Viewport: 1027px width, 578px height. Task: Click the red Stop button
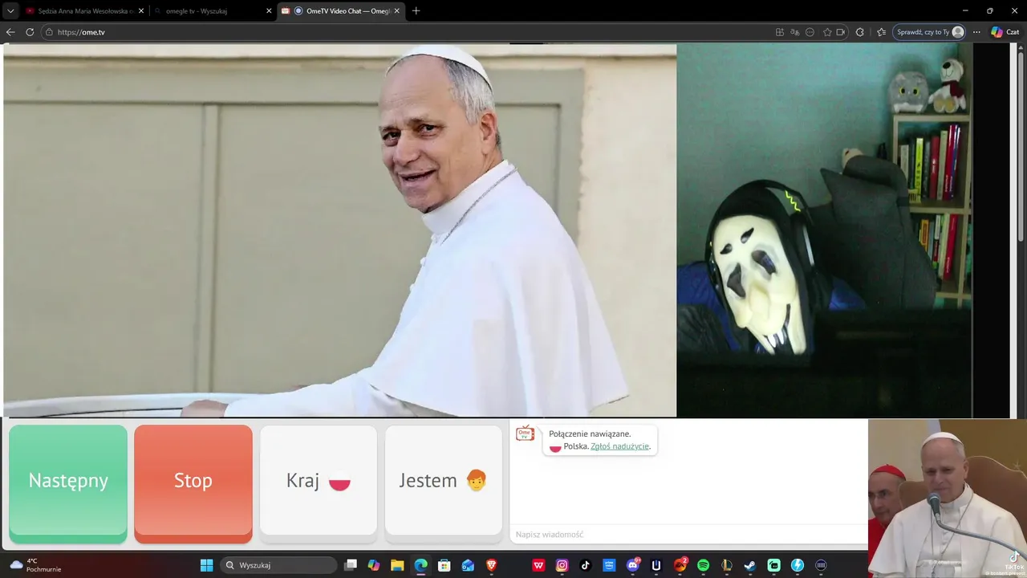pos(193,482)
